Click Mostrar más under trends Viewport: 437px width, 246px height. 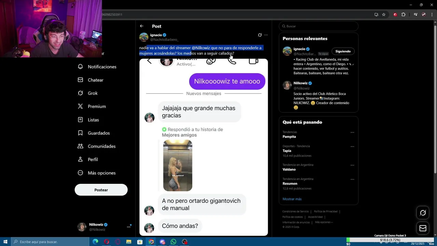(292, 199)
